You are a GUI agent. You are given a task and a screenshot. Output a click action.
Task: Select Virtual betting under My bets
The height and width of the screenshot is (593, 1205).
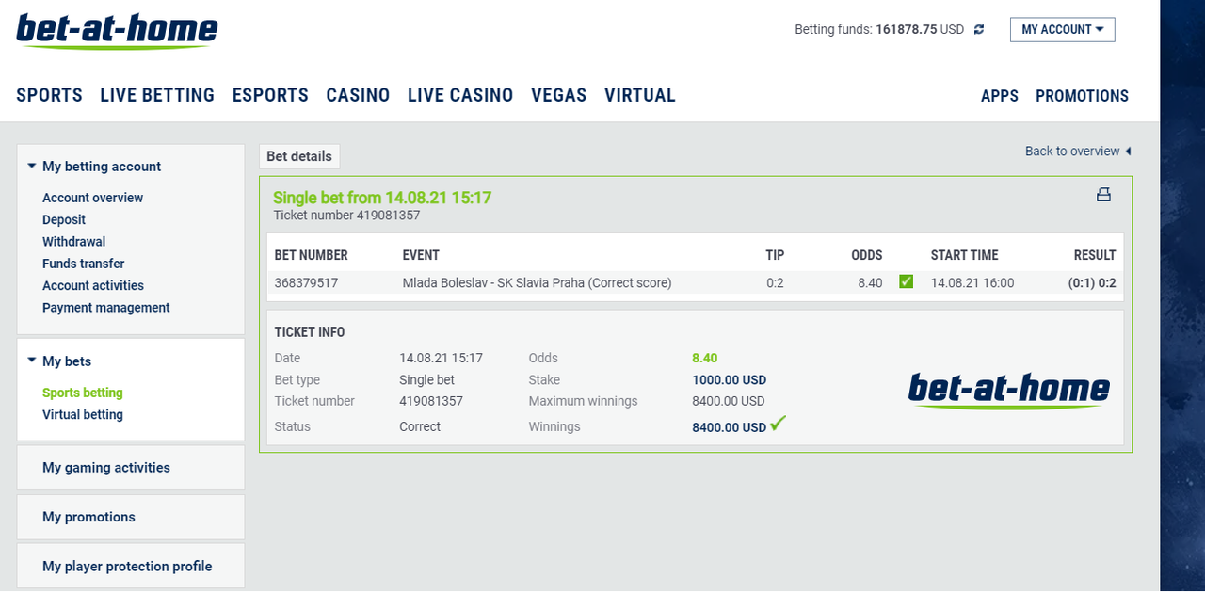[x=83, y=414]
